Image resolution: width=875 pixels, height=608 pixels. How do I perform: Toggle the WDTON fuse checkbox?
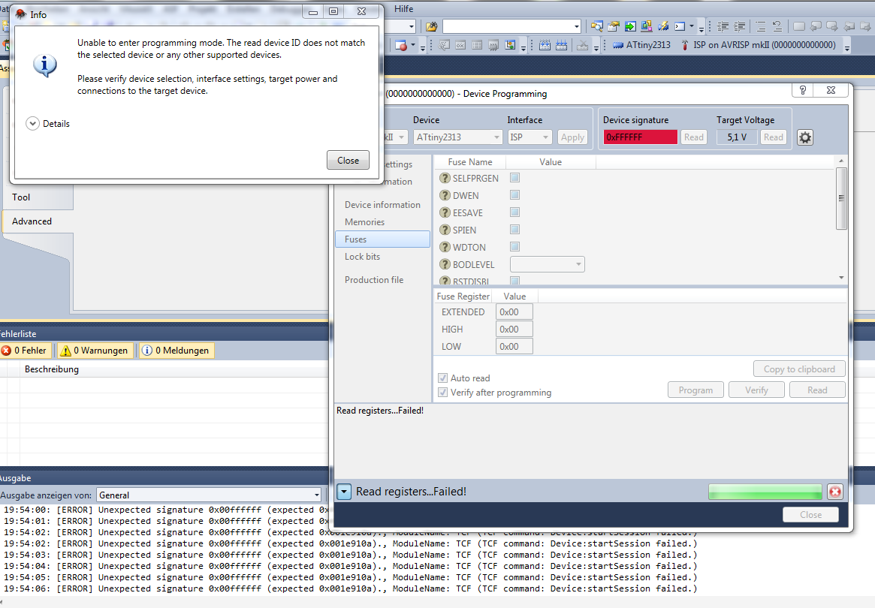[515, 246]
